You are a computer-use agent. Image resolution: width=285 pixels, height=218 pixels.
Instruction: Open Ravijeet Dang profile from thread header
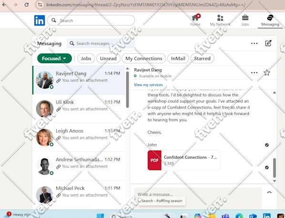point(148,70)
